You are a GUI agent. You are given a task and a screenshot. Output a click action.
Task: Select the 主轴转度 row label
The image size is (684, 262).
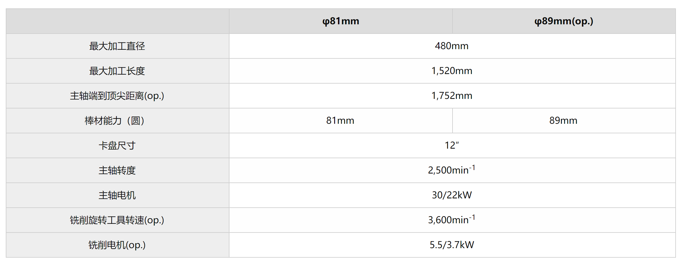117,170
